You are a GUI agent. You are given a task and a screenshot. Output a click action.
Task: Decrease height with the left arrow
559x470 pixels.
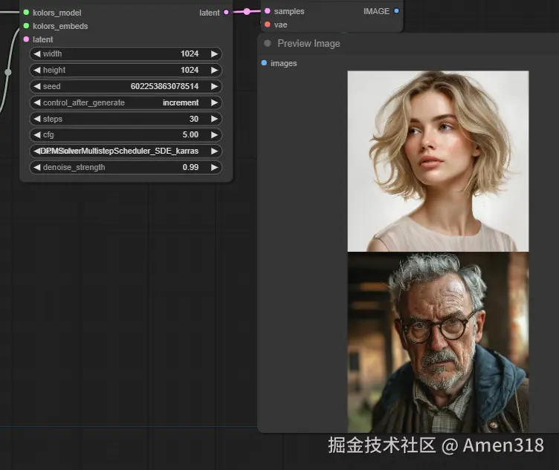36,70
